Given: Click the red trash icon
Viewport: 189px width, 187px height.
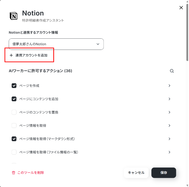Looking at the screenshot, I should point(13,173).
